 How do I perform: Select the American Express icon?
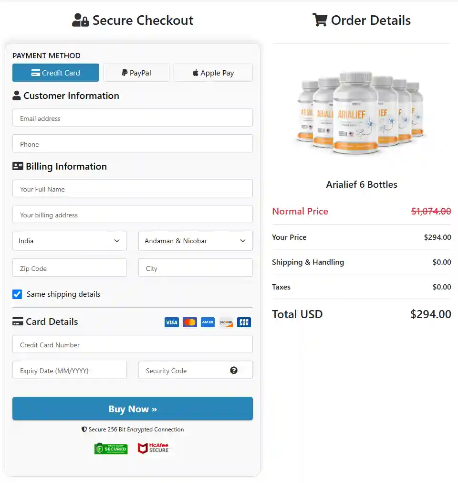point(208,322)
